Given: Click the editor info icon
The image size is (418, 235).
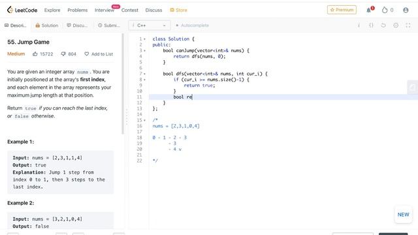Looking at the screenshot, I should 359,25.
